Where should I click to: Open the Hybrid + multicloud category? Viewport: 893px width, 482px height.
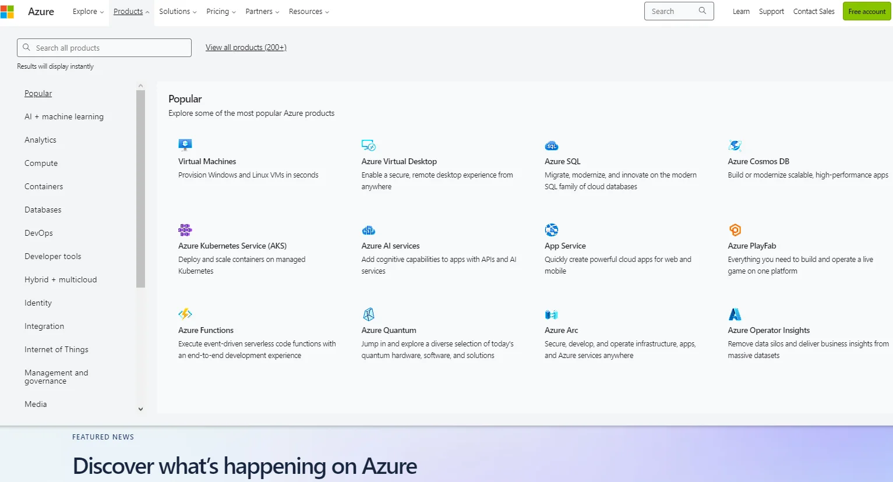61,279
